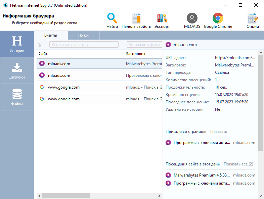
Task: Maximize the Hetman Internet Spy window
Action: (240, 5)
